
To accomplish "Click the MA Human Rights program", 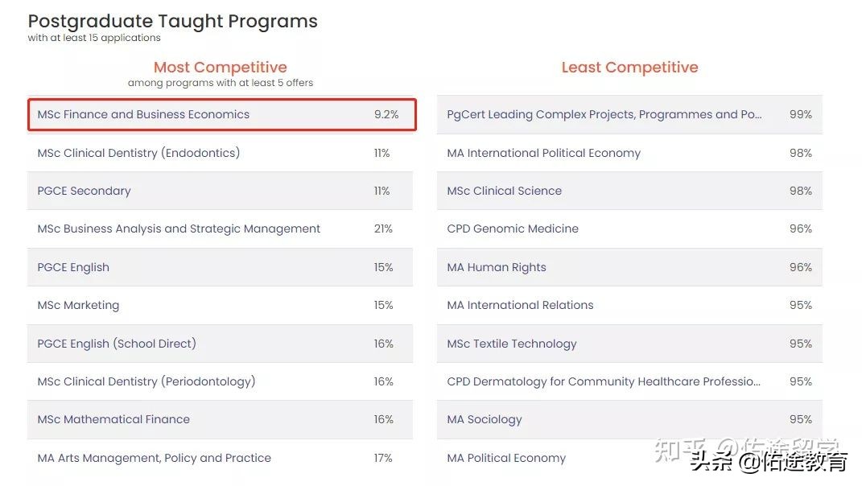I will click(496, 267).
